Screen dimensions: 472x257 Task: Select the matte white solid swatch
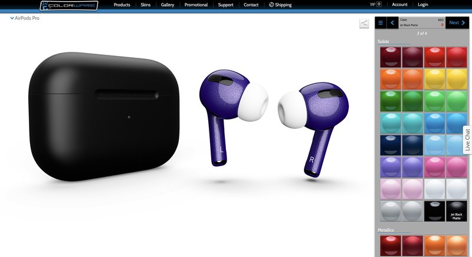[x=456, y=189]
